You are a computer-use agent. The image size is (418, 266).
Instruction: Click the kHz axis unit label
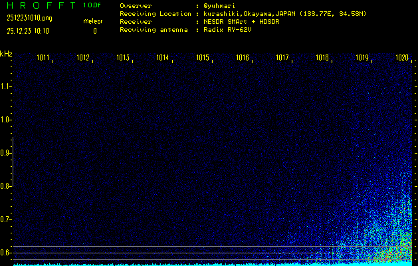6,54
